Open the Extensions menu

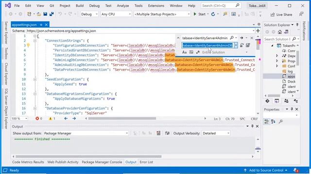(156, 6)
